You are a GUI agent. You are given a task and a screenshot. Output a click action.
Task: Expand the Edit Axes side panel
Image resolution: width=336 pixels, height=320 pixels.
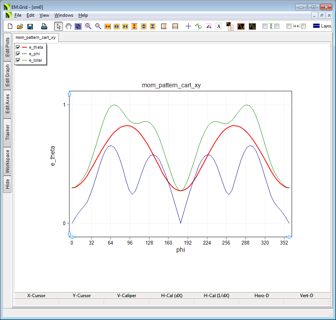pyautogui.click(x=7, y=104)
